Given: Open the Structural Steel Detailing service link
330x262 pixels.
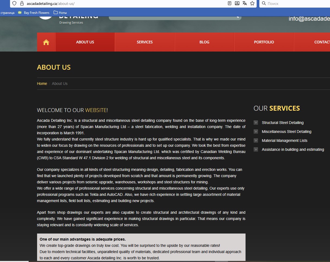Looking at the screenshot, I should coord(283,123).
